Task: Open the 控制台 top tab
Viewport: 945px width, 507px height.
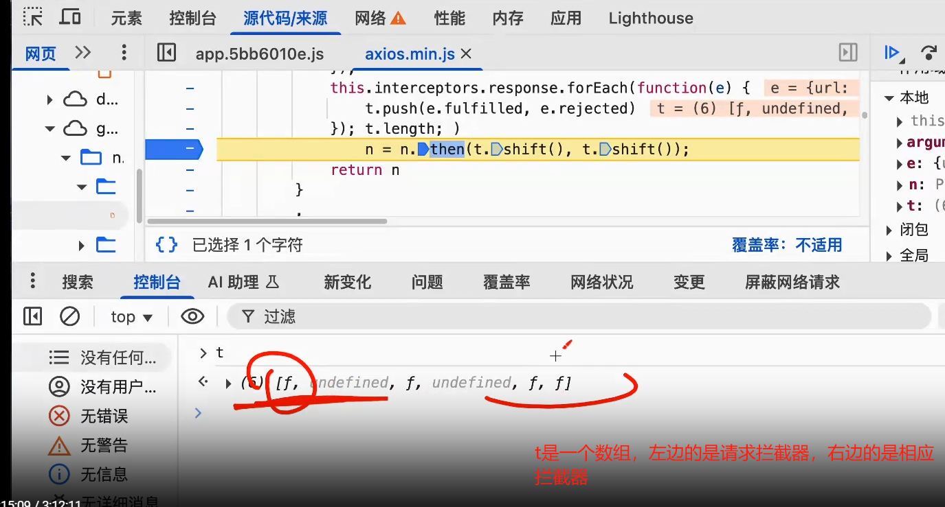Action: pyautogui.click(x=192, y=18)
